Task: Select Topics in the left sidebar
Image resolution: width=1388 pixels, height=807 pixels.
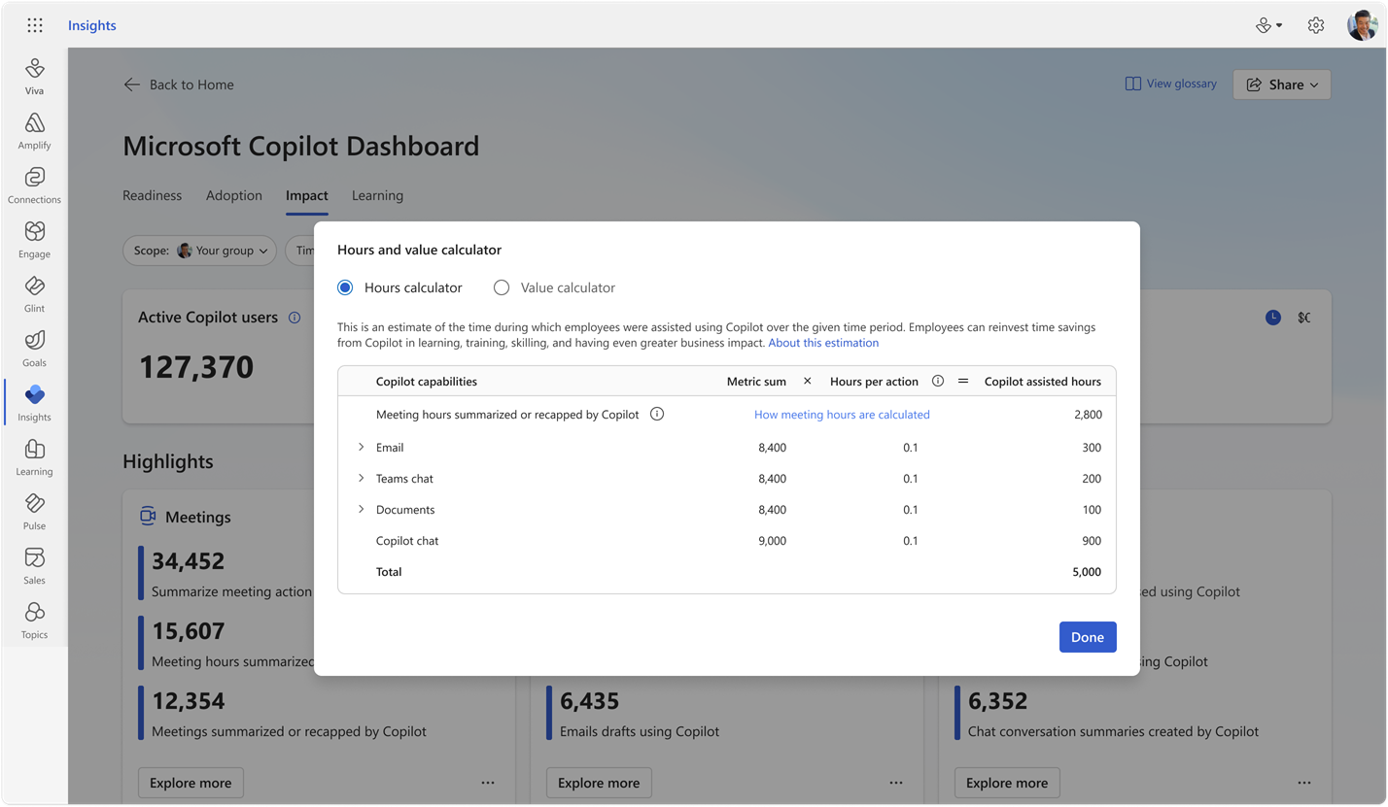Action: point(34,621)
